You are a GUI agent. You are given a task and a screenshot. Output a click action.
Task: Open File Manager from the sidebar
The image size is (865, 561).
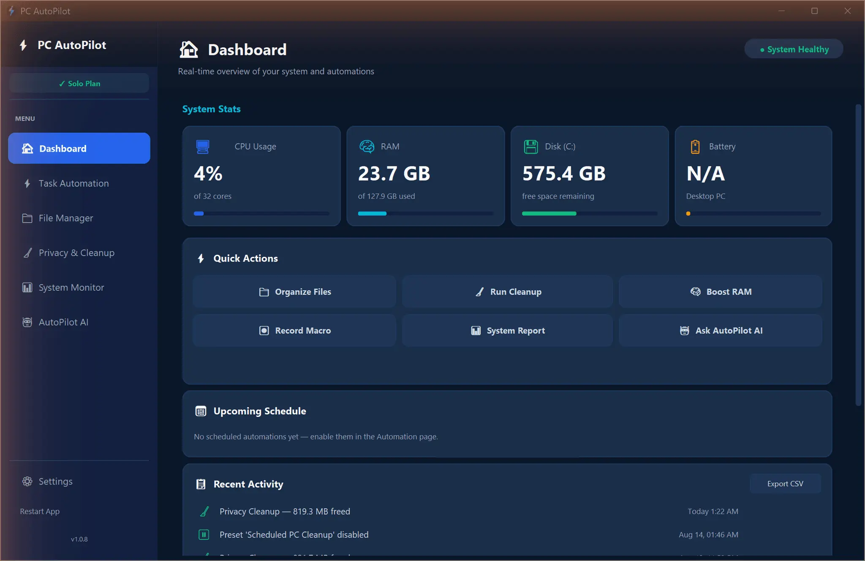79,218
